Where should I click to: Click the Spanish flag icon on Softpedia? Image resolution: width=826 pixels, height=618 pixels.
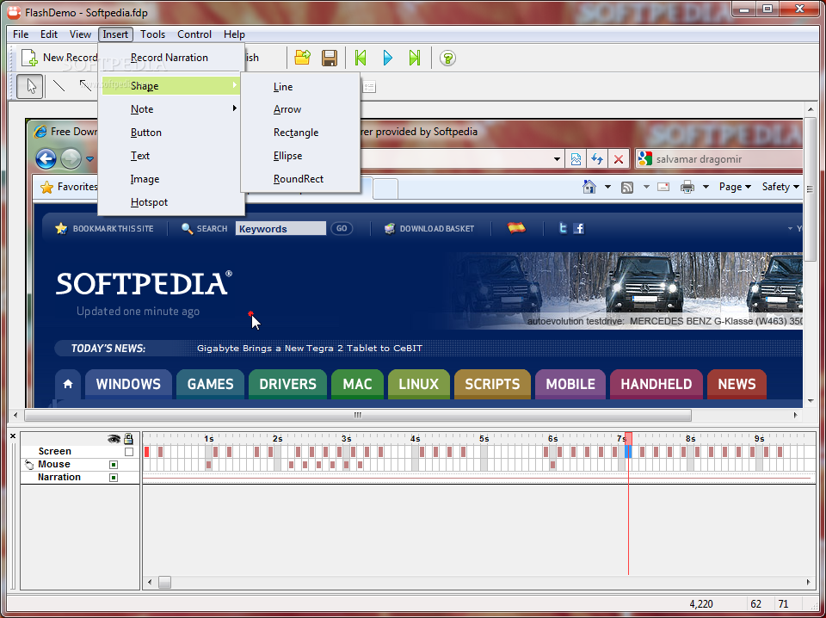click(517, 227)
